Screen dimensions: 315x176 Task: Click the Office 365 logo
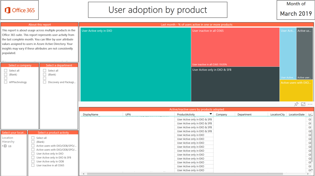[20, 10]
